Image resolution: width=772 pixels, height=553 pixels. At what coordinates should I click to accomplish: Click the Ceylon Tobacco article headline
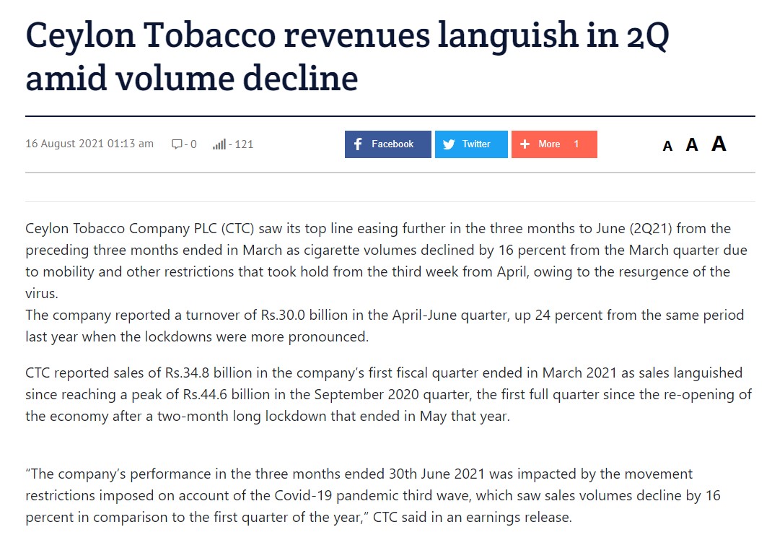click(347, 57)
